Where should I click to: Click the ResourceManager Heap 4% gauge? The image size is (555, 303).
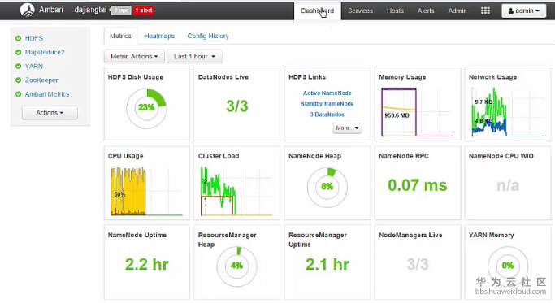click(x=236, y=266)
